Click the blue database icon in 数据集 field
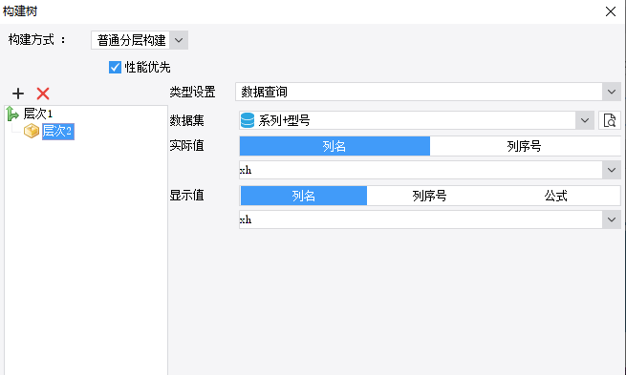 click(x=248, y=120)
